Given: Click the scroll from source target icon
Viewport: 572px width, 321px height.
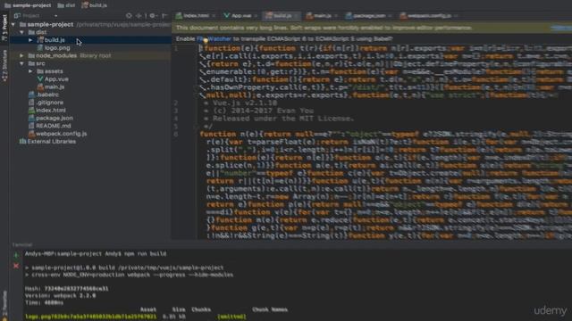Looking at the screenshot, I should (x=129, y=16).
